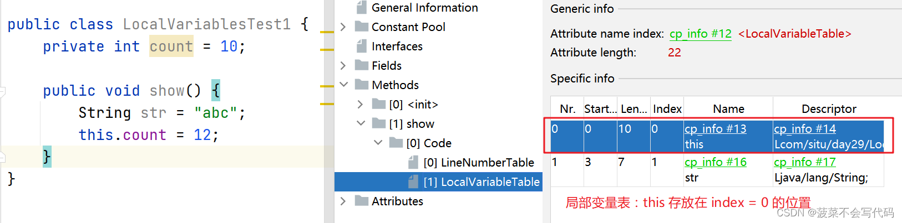Expand the Attributes tree node
902x223 pixels.
(x=343, y=201)
